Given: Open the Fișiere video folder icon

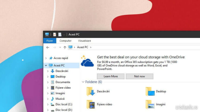Looking at the screenshot, I should click(x=91, y=104).
